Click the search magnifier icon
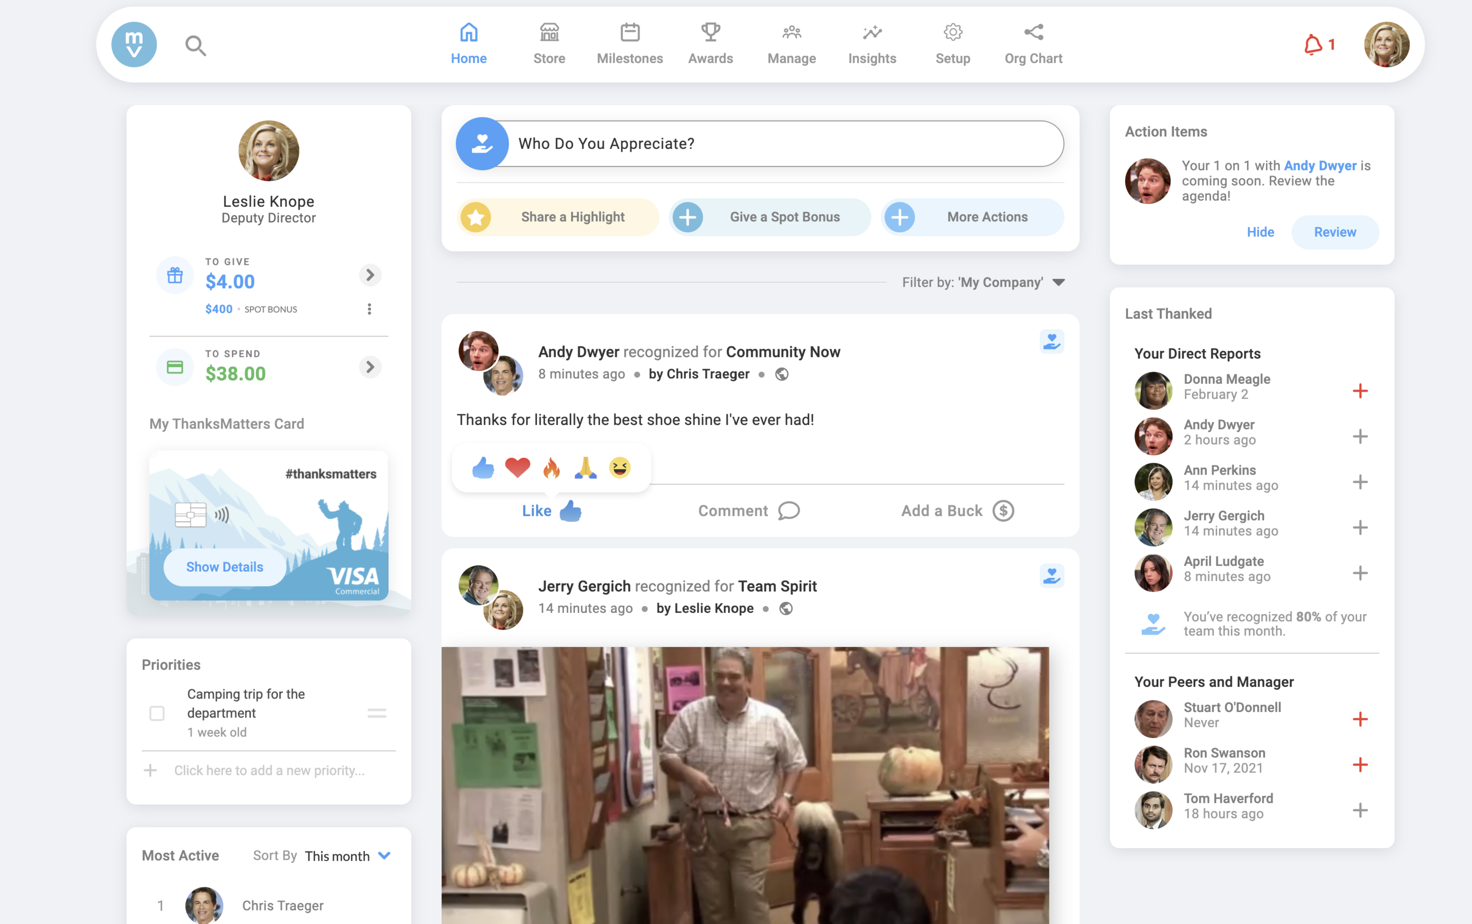Image resolution: width=1472 pixels, height=924 pixels. [196, 46]
